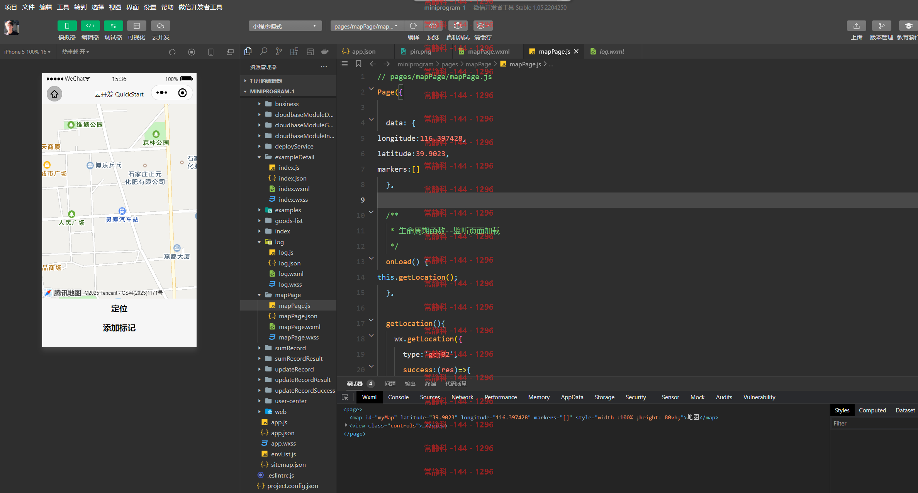Open the 项目 menu
Viewport: 918px width, 493px height.
point(11,7)
